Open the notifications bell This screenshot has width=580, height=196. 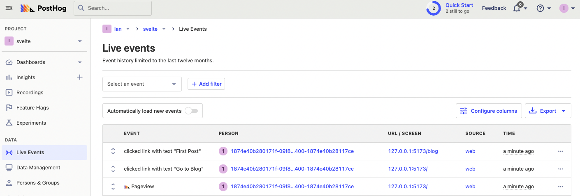pyautogui.click(x=517, y=8)
